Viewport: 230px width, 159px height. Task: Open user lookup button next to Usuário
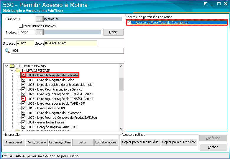[x=39, y=19]
